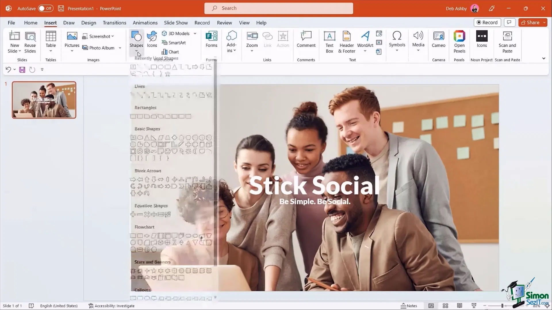Screen dimensions: 552x310
Task: Open Pexels add-in
Action: (459, 42)
